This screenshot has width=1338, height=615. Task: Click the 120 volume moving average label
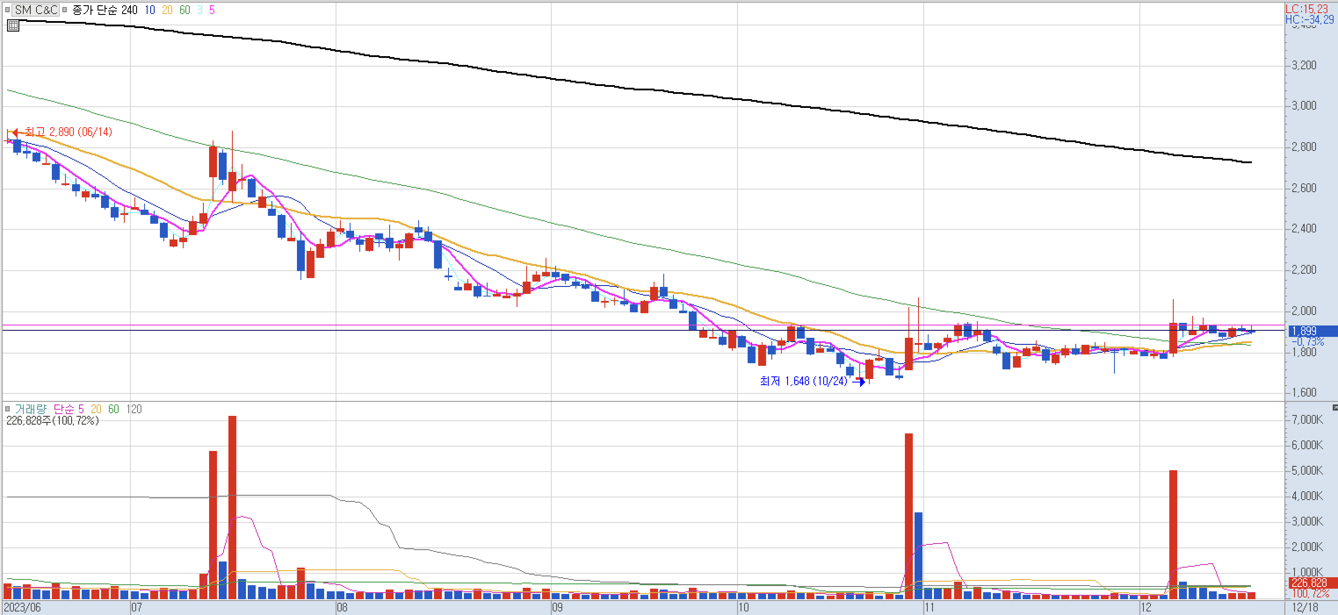pos(134,409)
